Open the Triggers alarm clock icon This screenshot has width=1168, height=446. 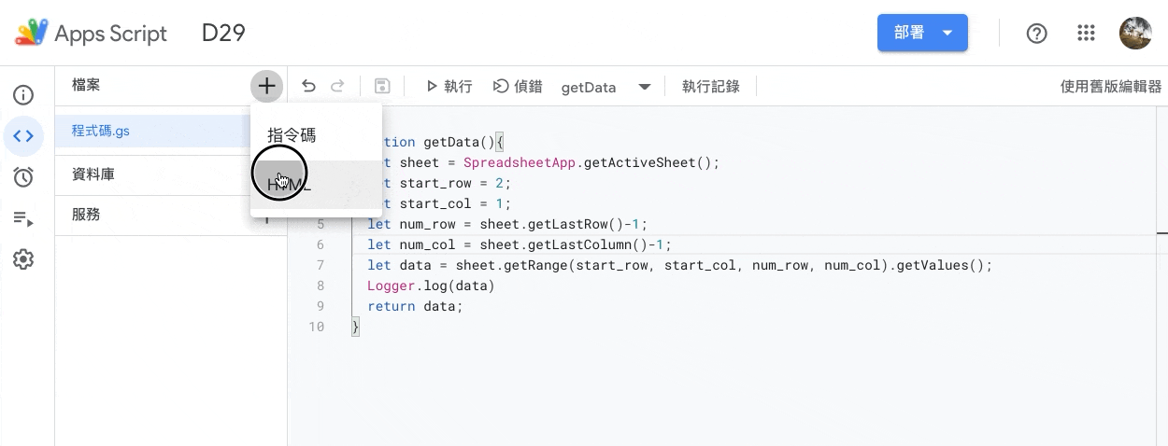23,177
